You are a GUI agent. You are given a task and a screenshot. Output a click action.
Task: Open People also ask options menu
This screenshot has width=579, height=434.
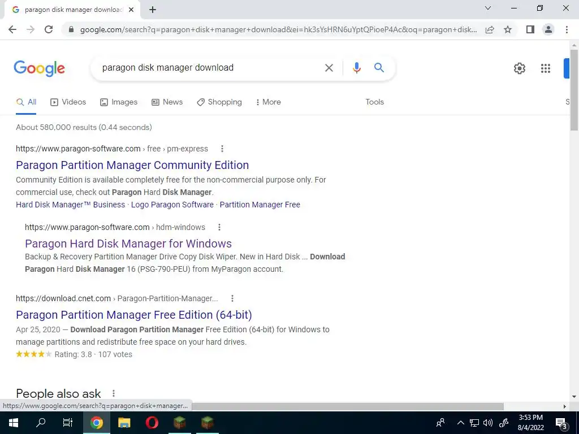[x=113, y=394]
